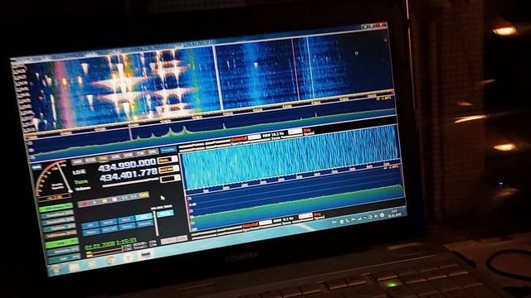Click the fast-forward button in recording bar

pos(134,196)
